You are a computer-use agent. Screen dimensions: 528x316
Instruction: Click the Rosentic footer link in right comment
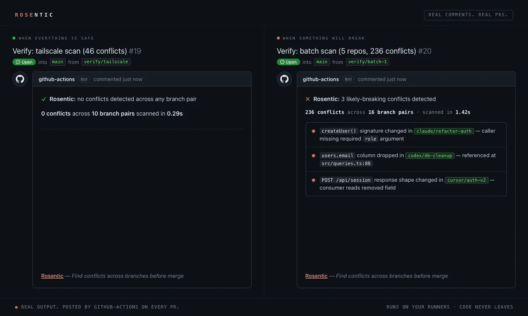[x=316, y=276]
